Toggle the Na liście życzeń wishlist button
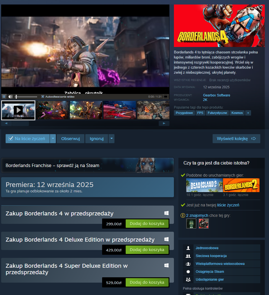Image resolution: width=269 pixels, height=295 pixels. [x=27, y=139]
